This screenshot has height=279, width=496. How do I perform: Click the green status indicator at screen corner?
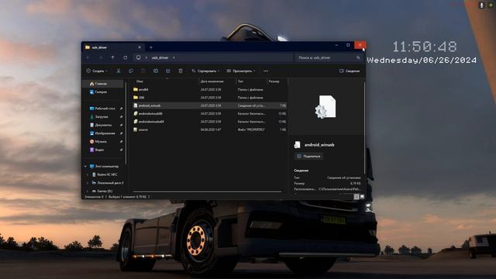click(491, 5)
